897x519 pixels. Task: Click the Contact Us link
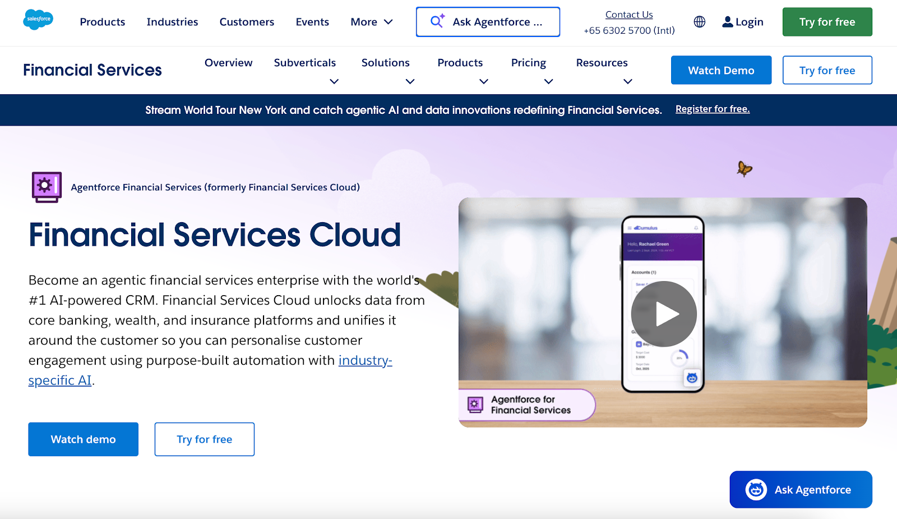pos(628,14)
